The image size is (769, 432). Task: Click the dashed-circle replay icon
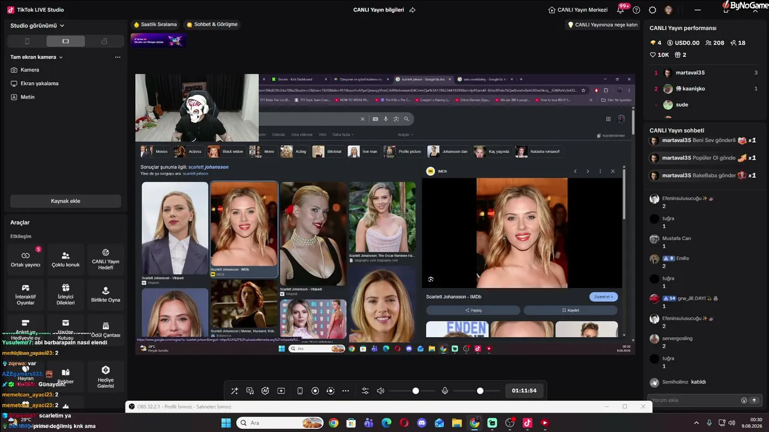tap(330, 391)
